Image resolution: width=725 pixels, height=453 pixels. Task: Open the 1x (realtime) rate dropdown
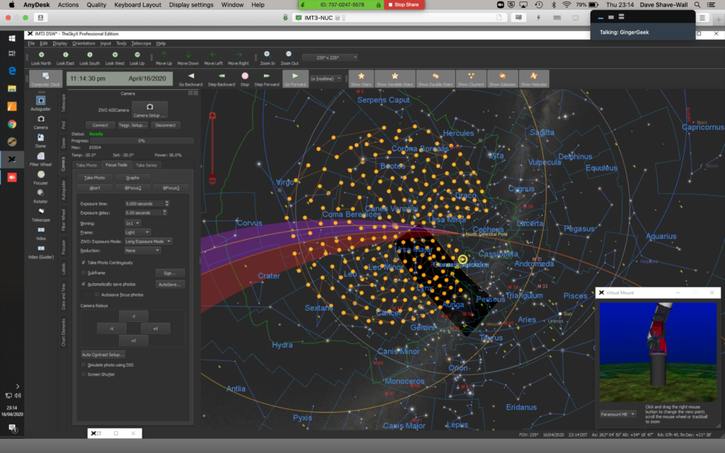click(x=326, y=79)
